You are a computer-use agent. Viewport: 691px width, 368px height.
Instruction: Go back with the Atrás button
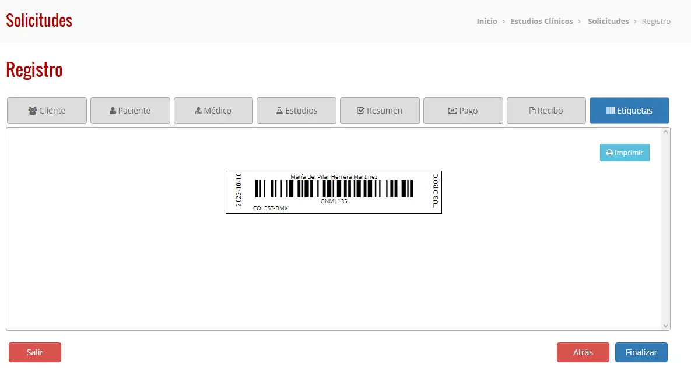pyautogui.click(x=583, y=352)
